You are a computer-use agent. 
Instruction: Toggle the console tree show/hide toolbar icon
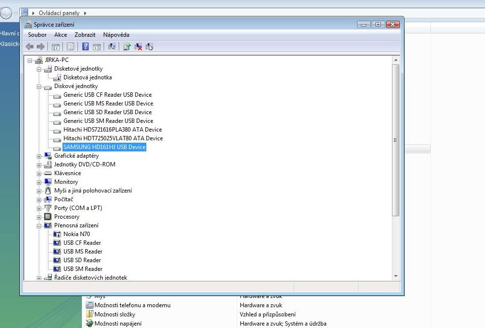56,47
